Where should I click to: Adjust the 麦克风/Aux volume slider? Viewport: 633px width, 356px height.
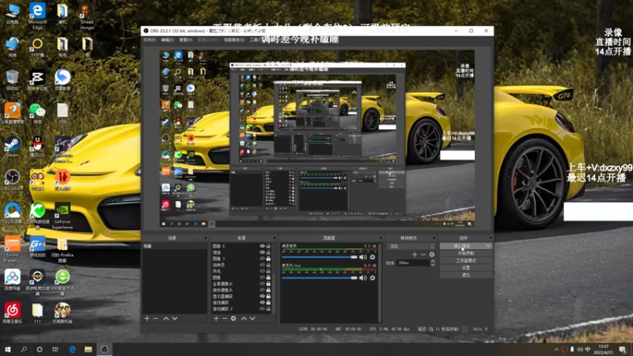320,278
